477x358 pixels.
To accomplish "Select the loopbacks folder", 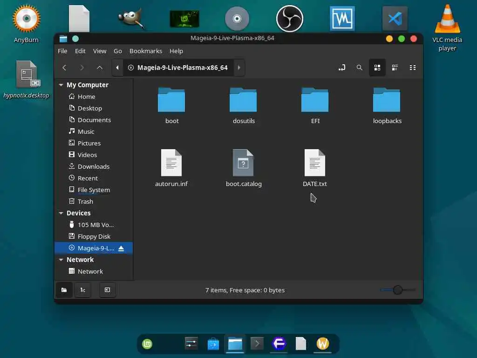I will point(387,105).
